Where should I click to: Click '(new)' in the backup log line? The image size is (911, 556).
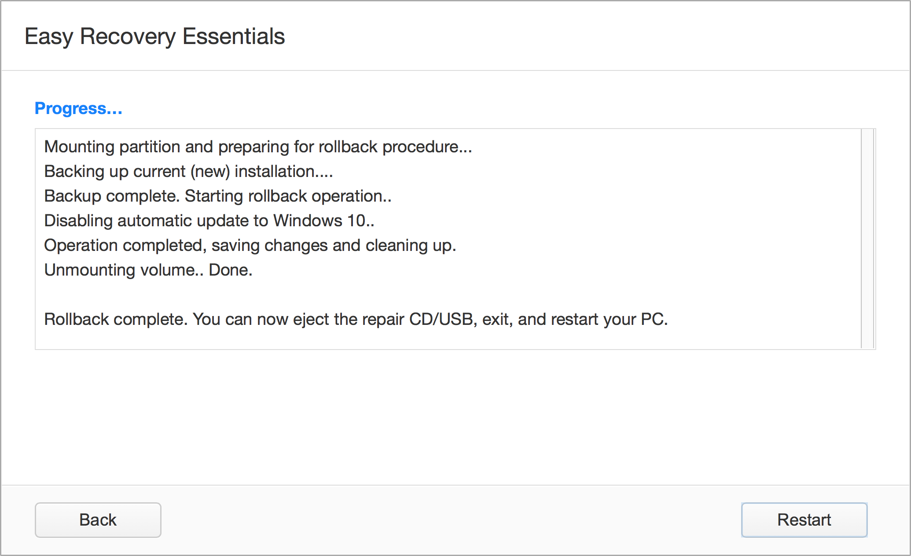point(210,171)
